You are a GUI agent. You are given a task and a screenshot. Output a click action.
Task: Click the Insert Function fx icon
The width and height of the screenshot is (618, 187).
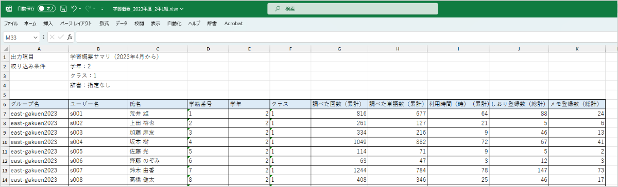(70, 37)
